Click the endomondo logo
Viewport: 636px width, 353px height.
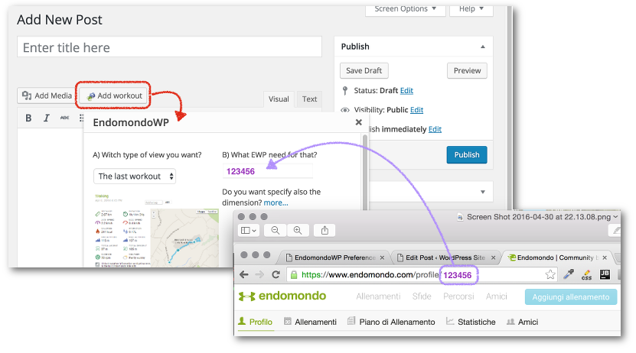(282, 296)
